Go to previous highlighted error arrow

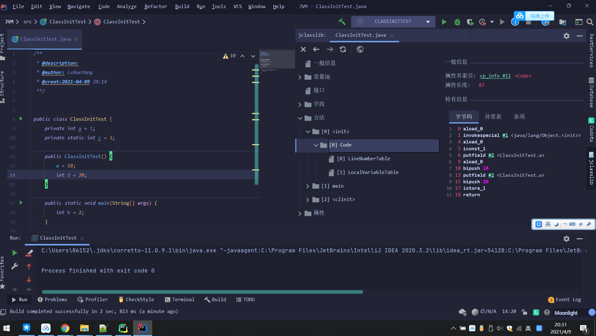pos(242,56)
